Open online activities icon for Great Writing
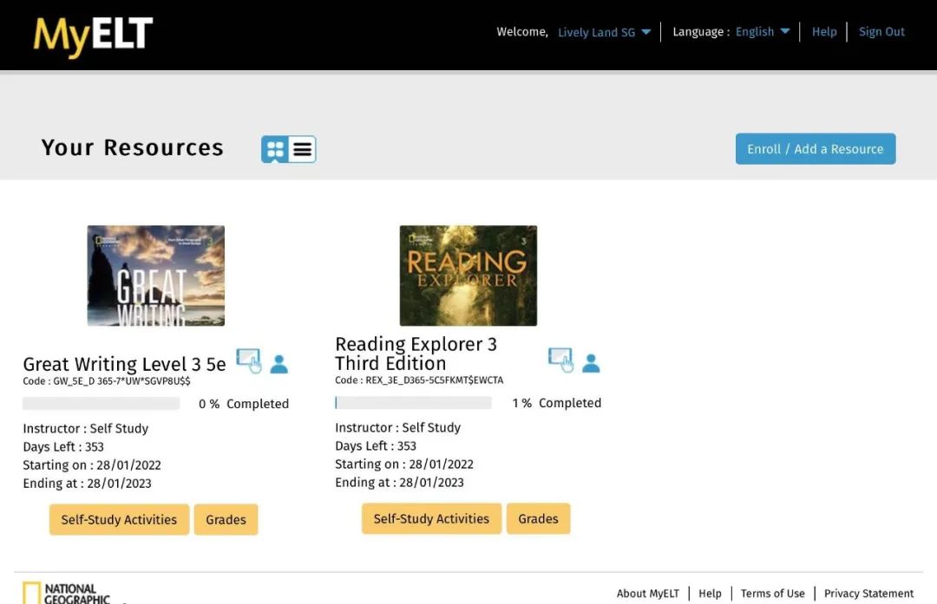 click(249, 361)
